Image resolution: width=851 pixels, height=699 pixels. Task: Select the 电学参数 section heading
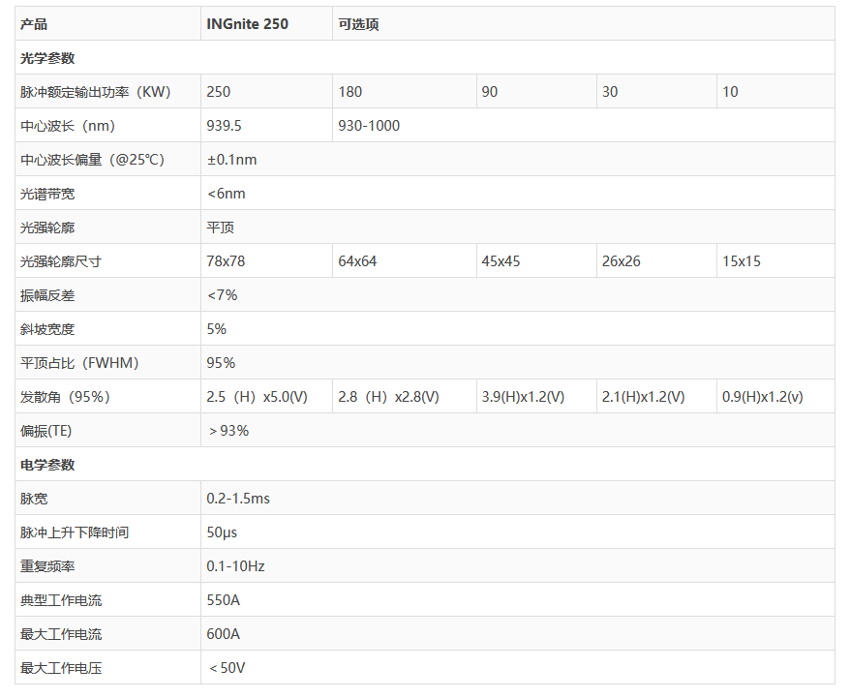47,465
